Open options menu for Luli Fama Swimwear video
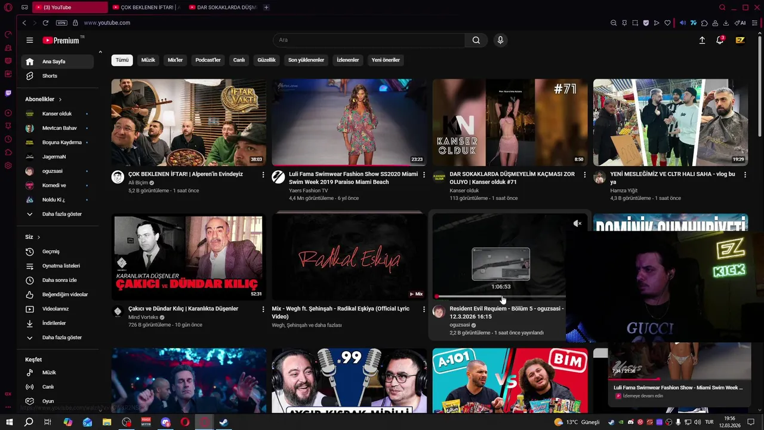 tap(424, 174)
